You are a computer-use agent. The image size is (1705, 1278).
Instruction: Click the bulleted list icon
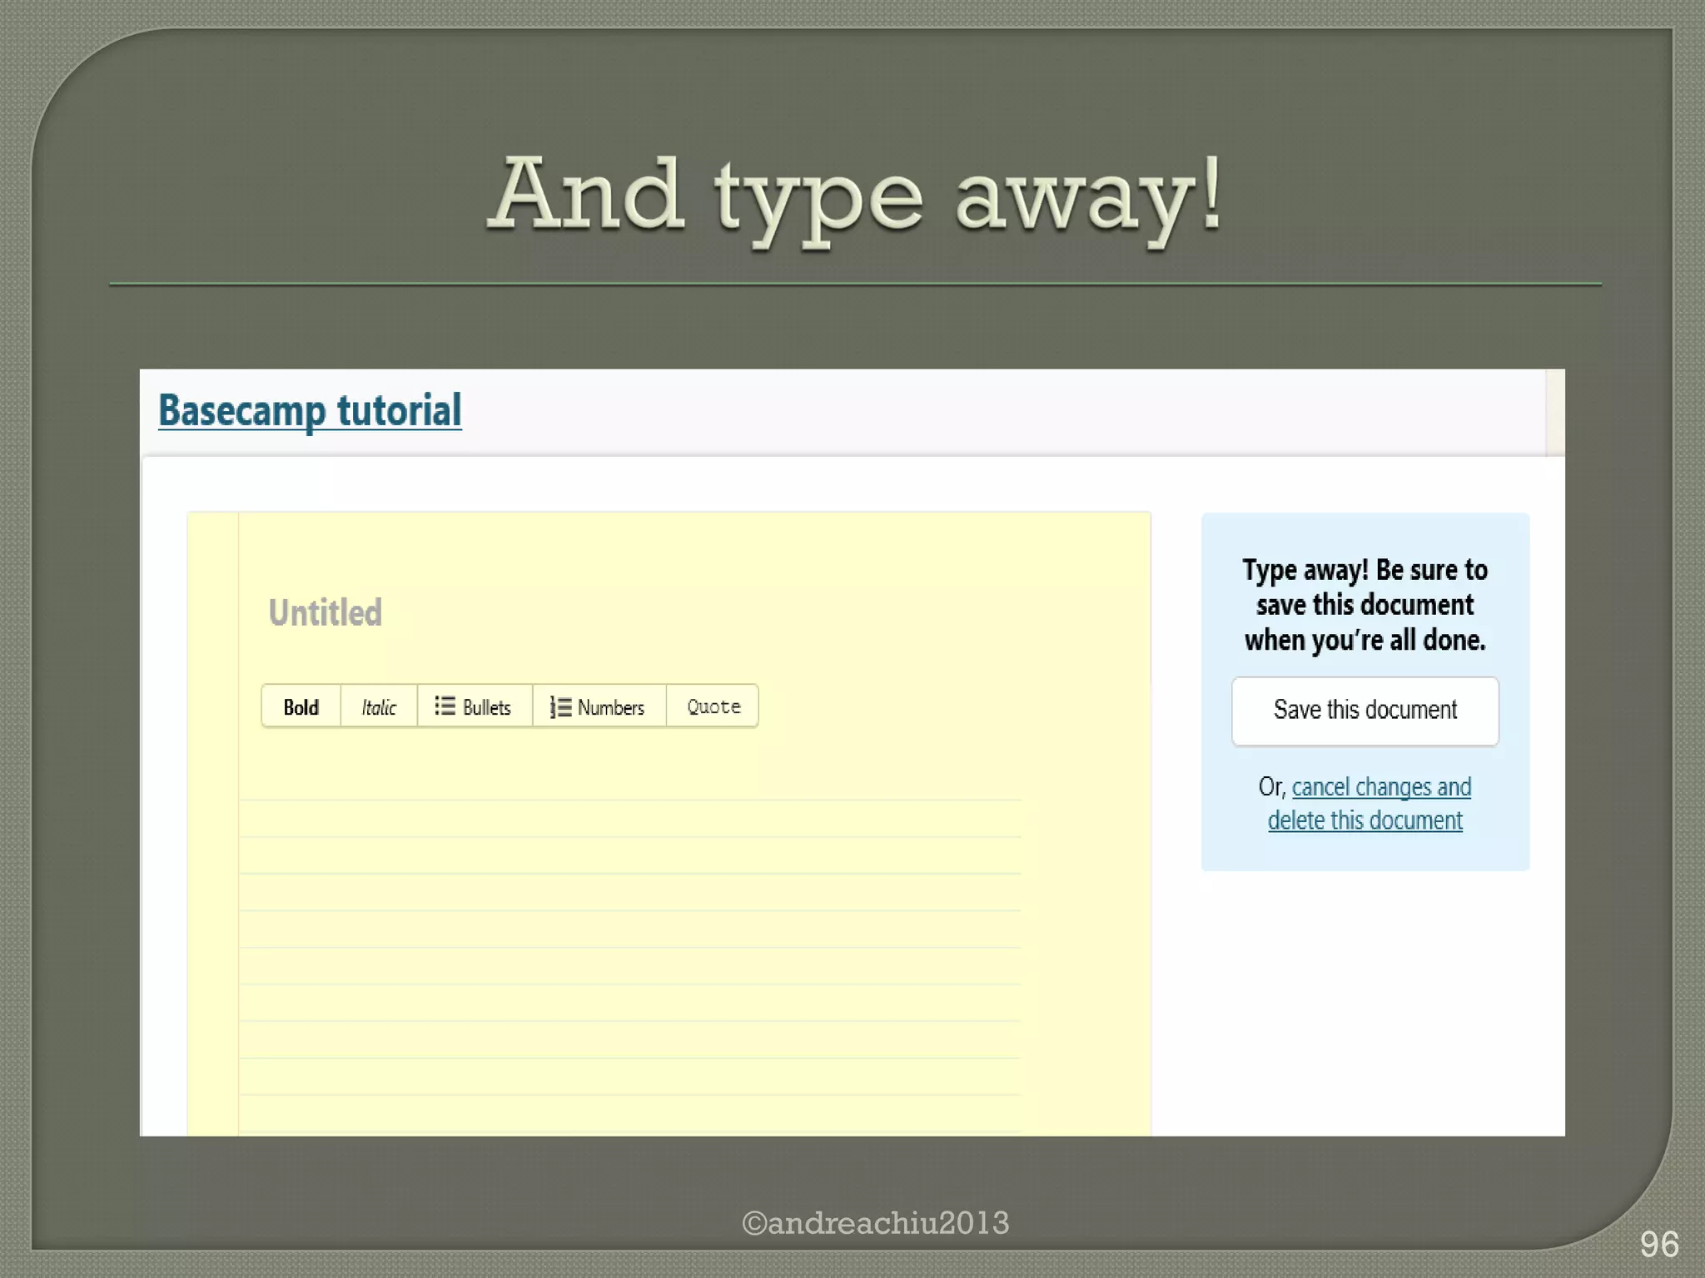[x=445, y=706]
